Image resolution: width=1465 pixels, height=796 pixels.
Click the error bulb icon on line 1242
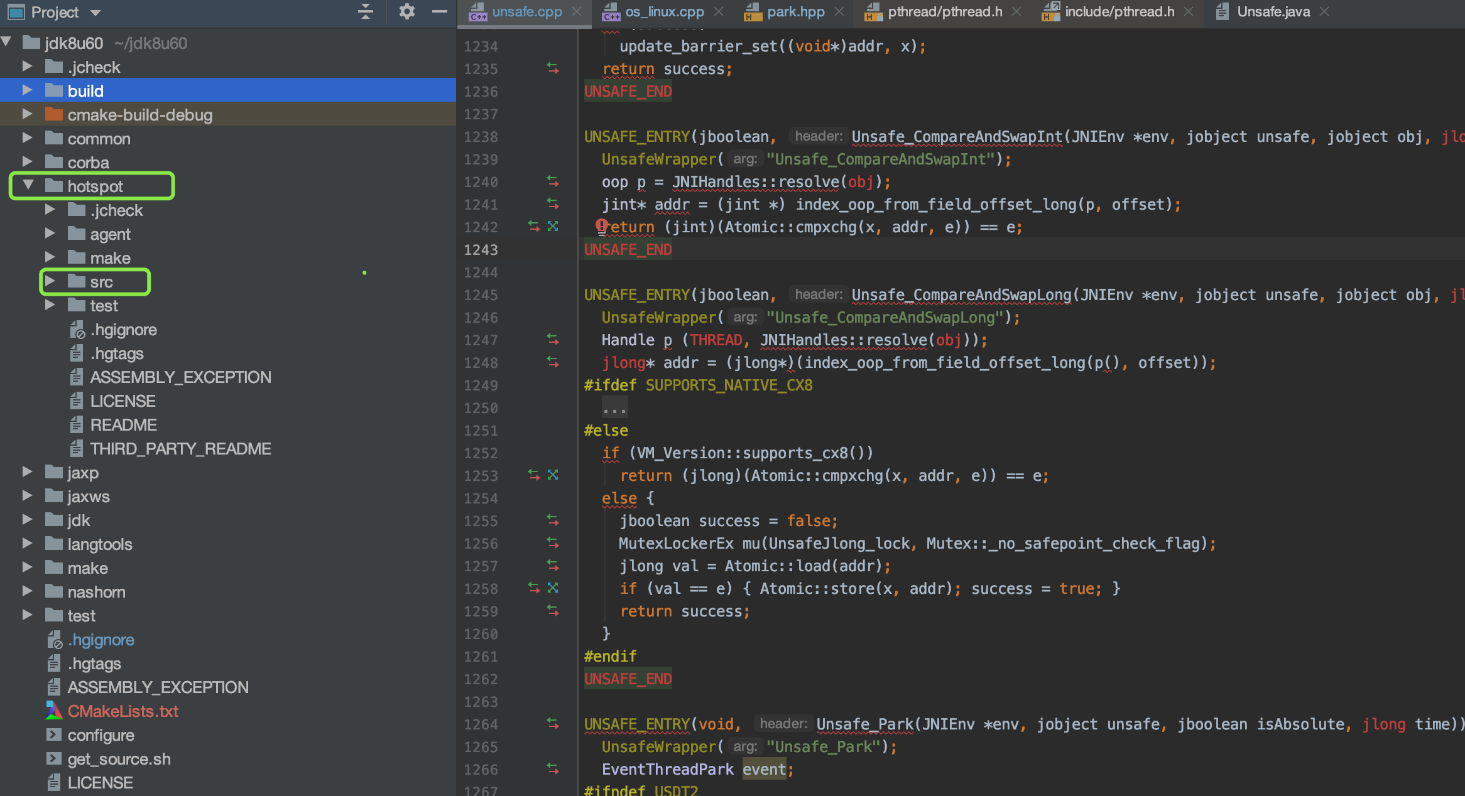pos(602,225)
